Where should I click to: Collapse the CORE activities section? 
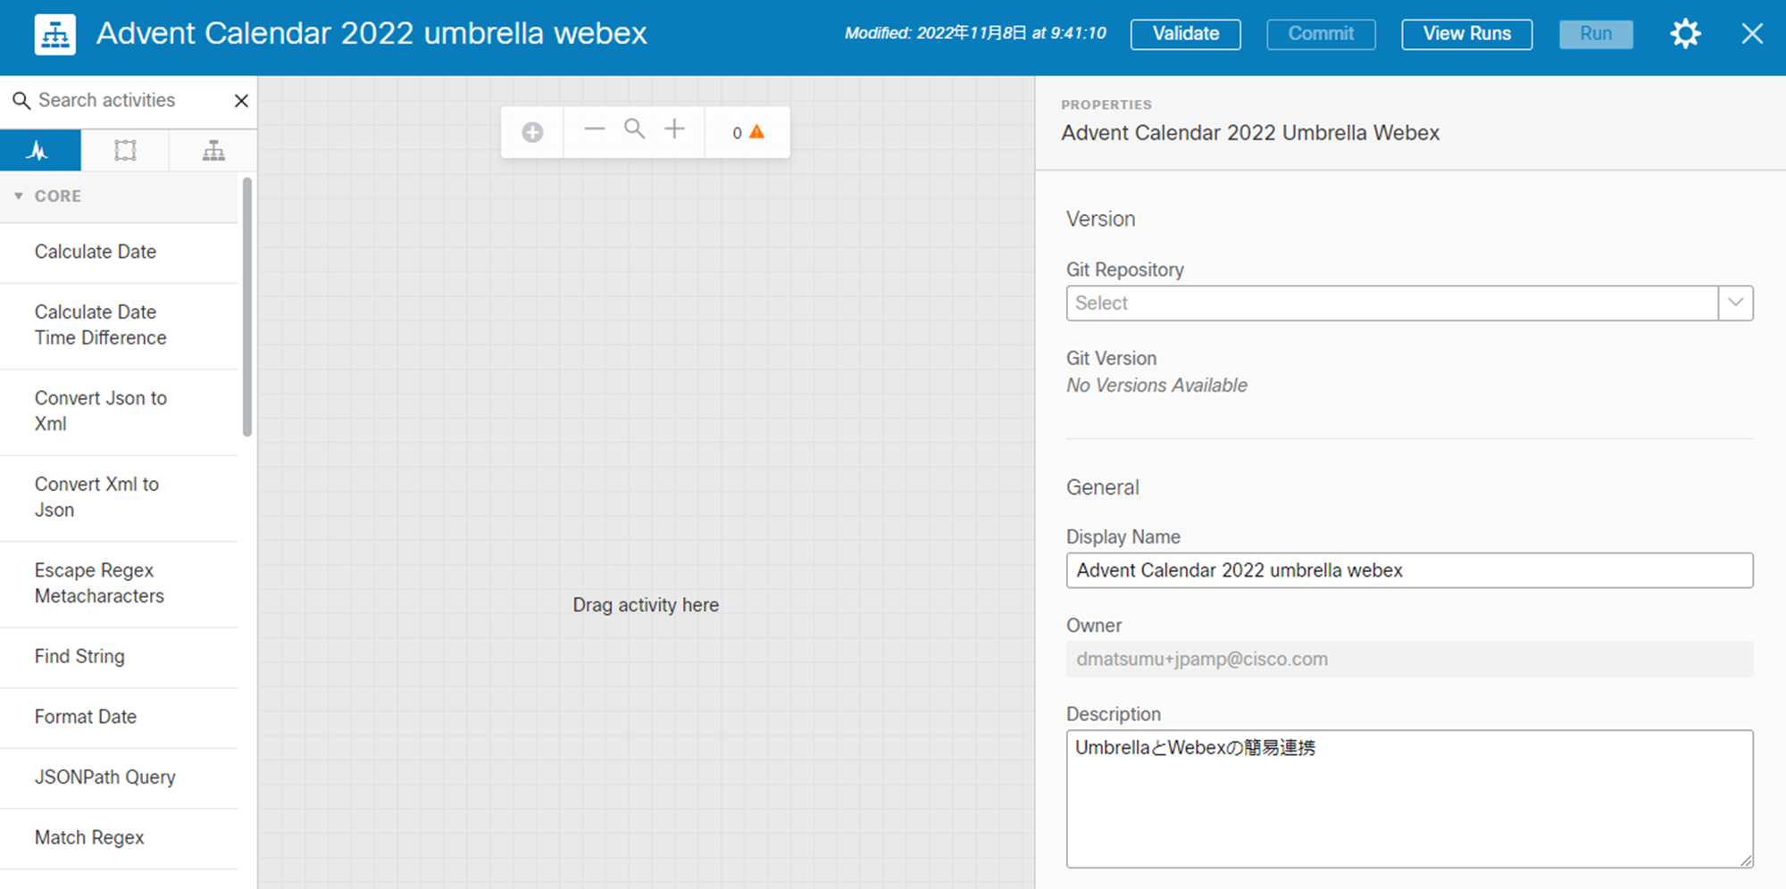[18, 195]
